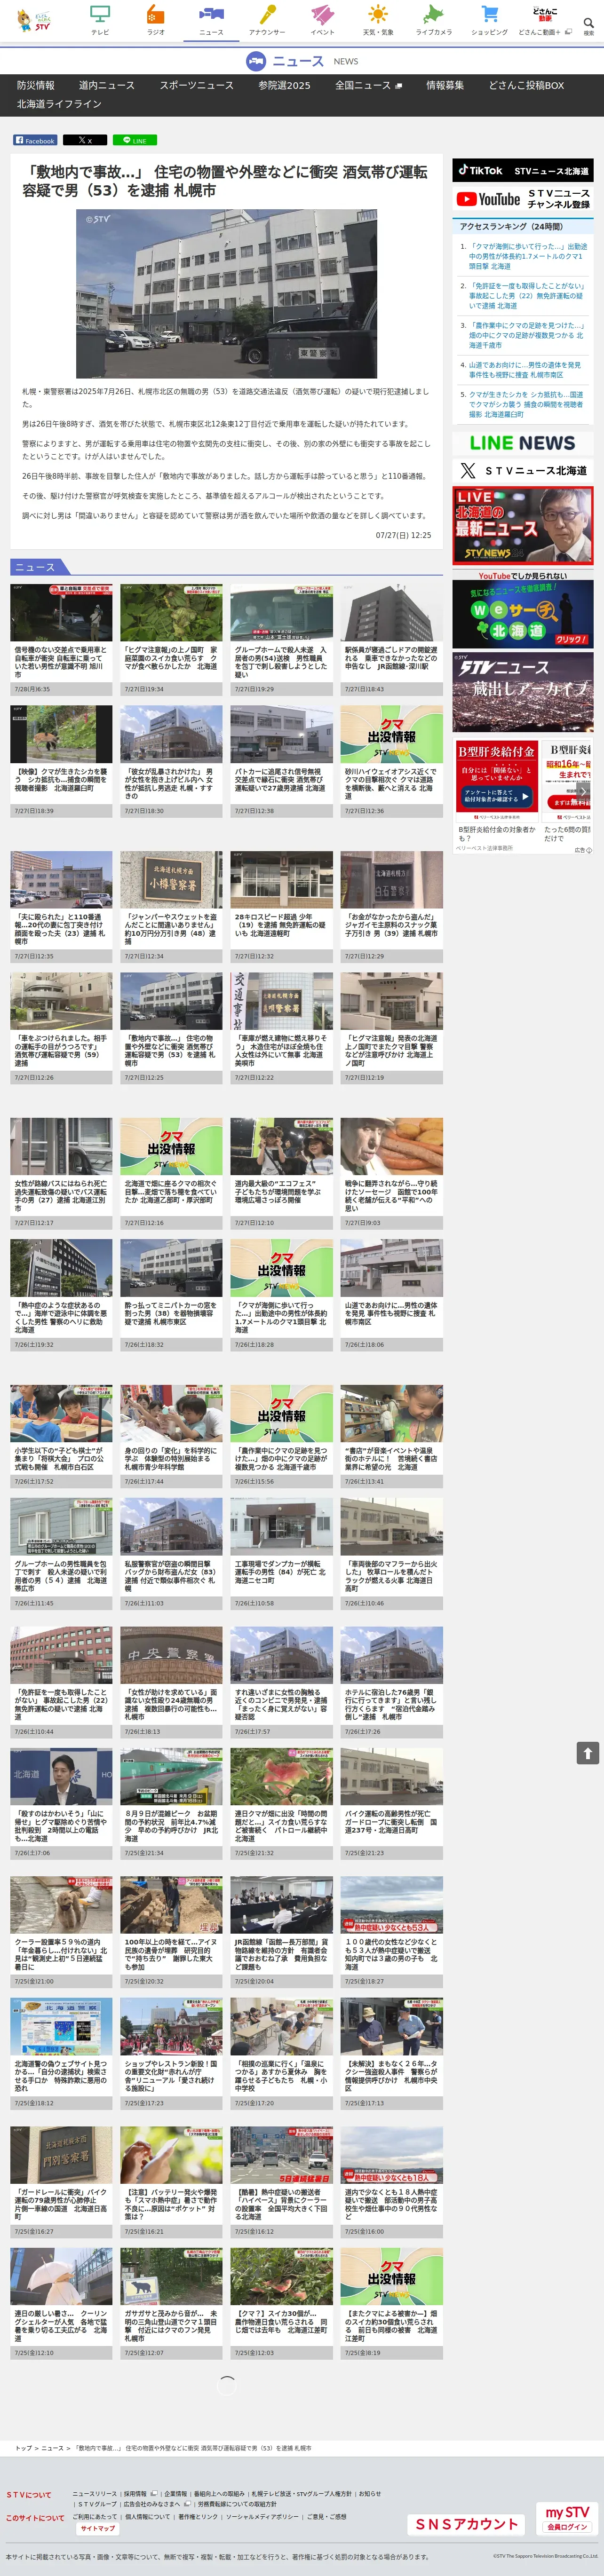Open the STVニュース蔵出しアーカイブ banner
The image size is (604, 2576).
pyautogui.click(x=523, y=692)
